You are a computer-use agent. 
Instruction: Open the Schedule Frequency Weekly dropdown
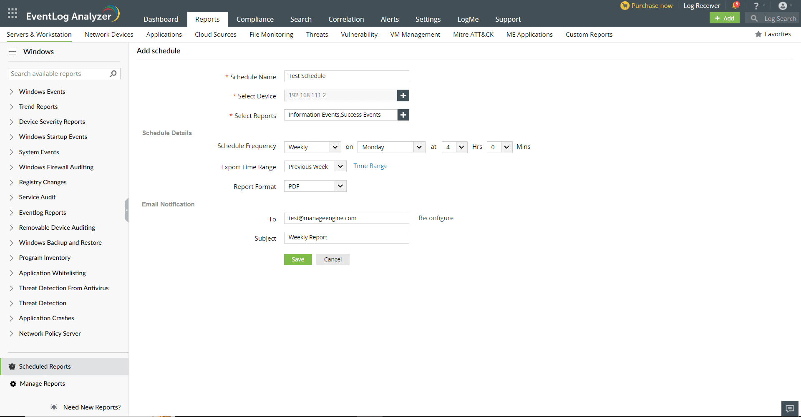312,147
